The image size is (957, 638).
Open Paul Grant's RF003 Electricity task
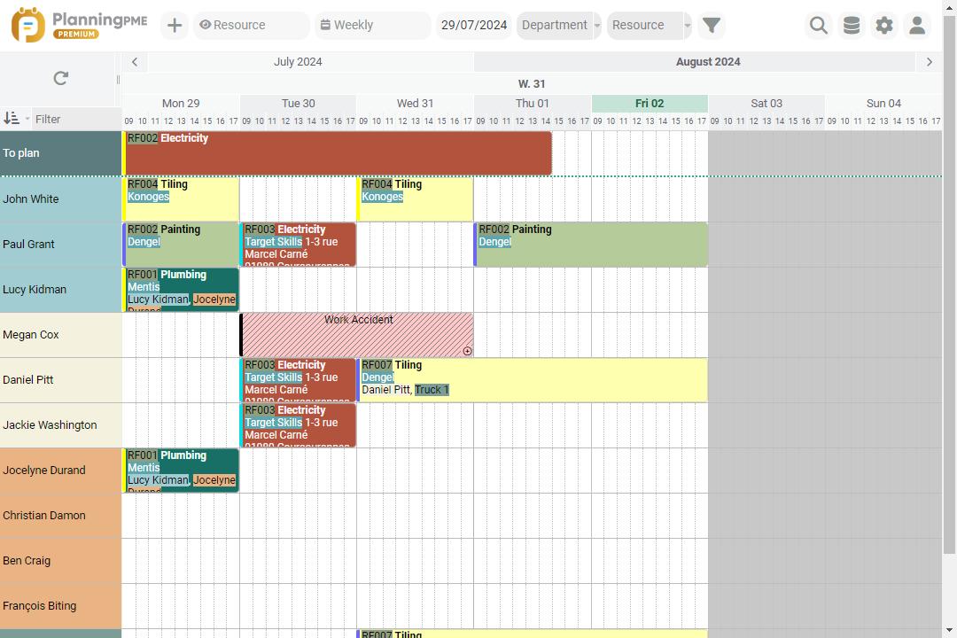pyautogui.click(x=298, y=245)
